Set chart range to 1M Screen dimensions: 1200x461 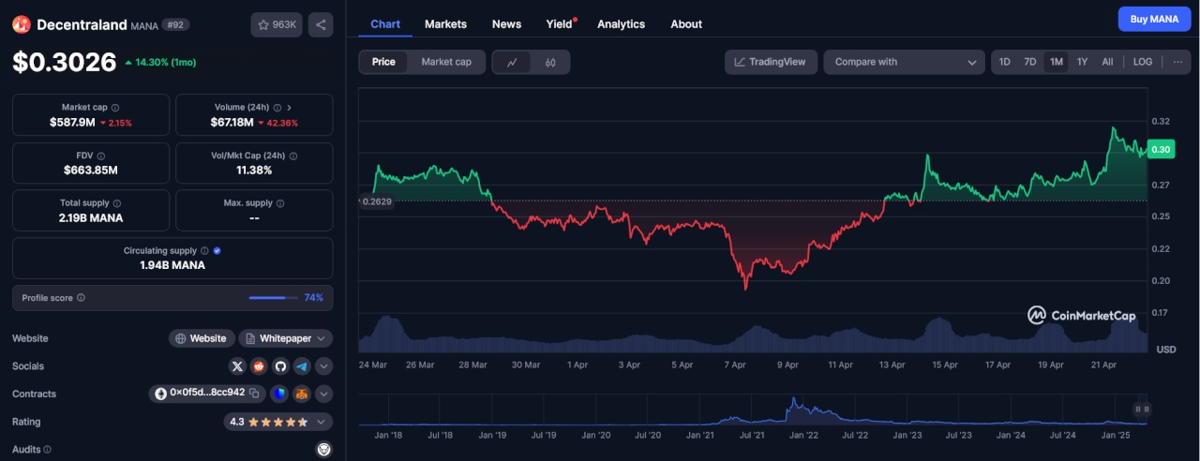[x=1057, y=62]
